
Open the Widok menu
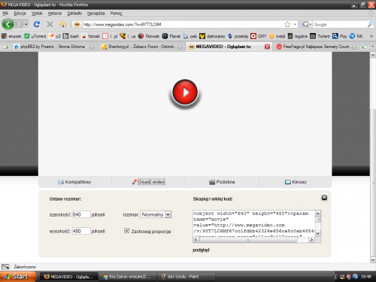click(x=37, y=14)
